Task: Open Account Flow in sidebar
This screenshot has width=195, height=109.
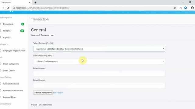Action: pos(9,97)
